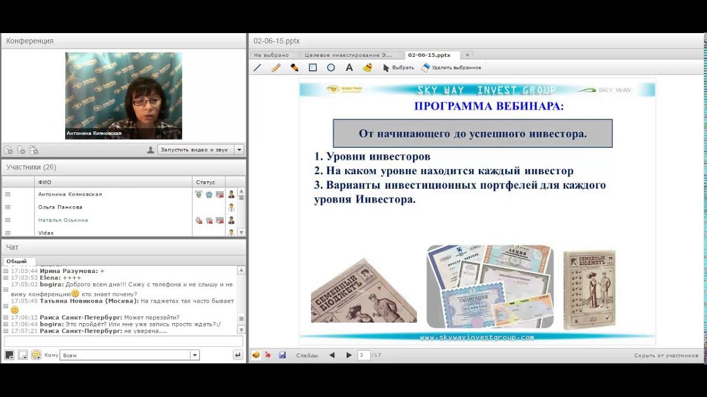
Task: Select participant Ольга Панкова
Action: [x=60, y=207]
